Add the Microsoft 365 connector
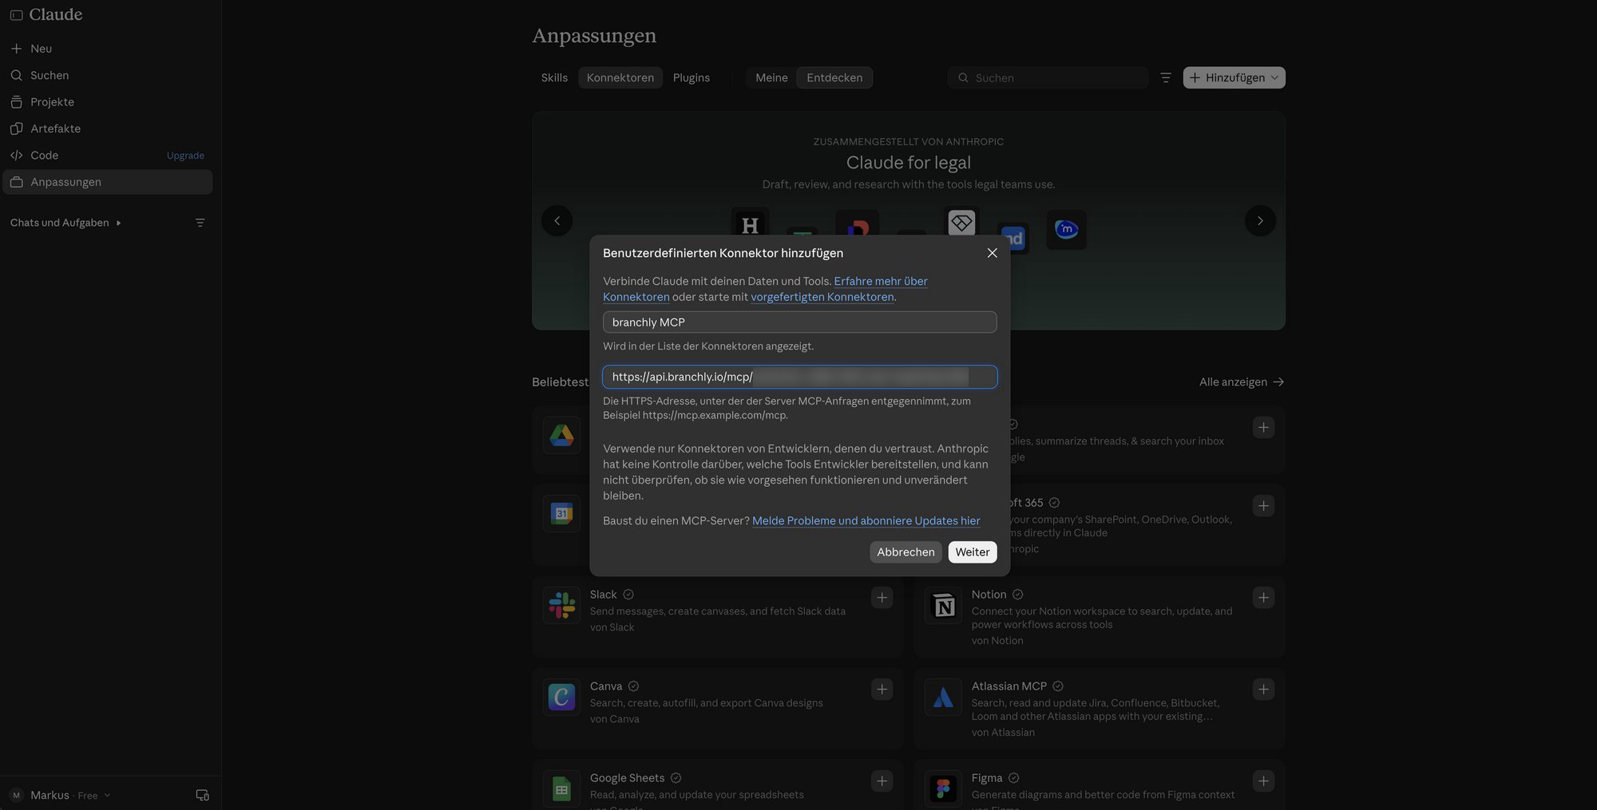Screen dimensions: 1597x810 tap(1263, 506)
